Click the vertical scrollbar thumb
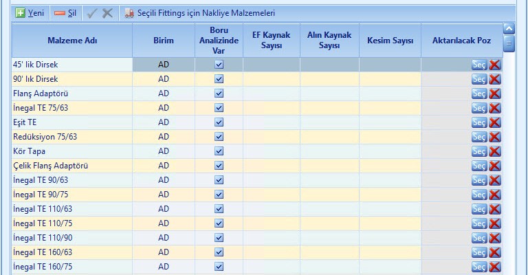 point(509,44)
